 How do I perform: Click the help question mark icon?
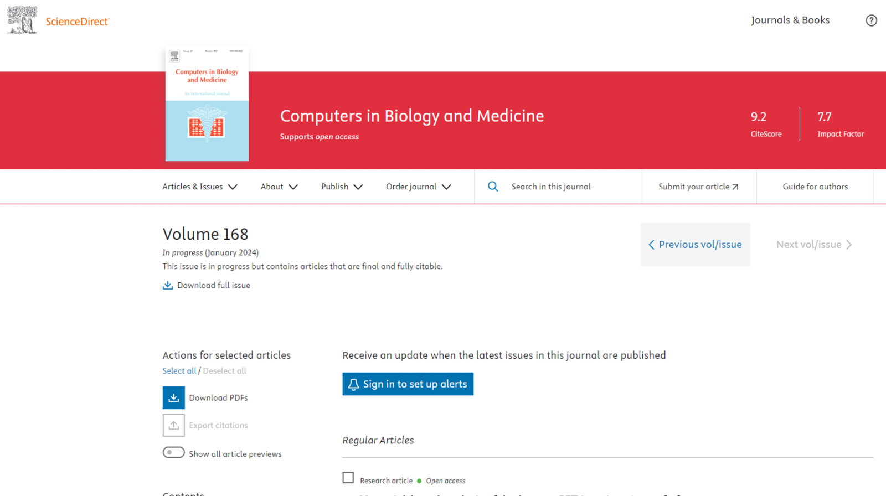[871, 20]
